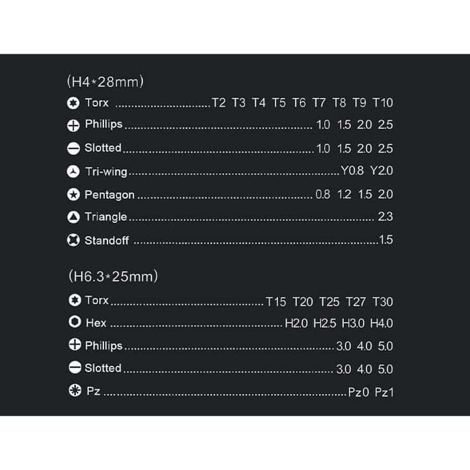The width and height of the screenshot is (470, 470).
Task: Click the H4.0 Hex size
Action: click(x=381, y=324)
